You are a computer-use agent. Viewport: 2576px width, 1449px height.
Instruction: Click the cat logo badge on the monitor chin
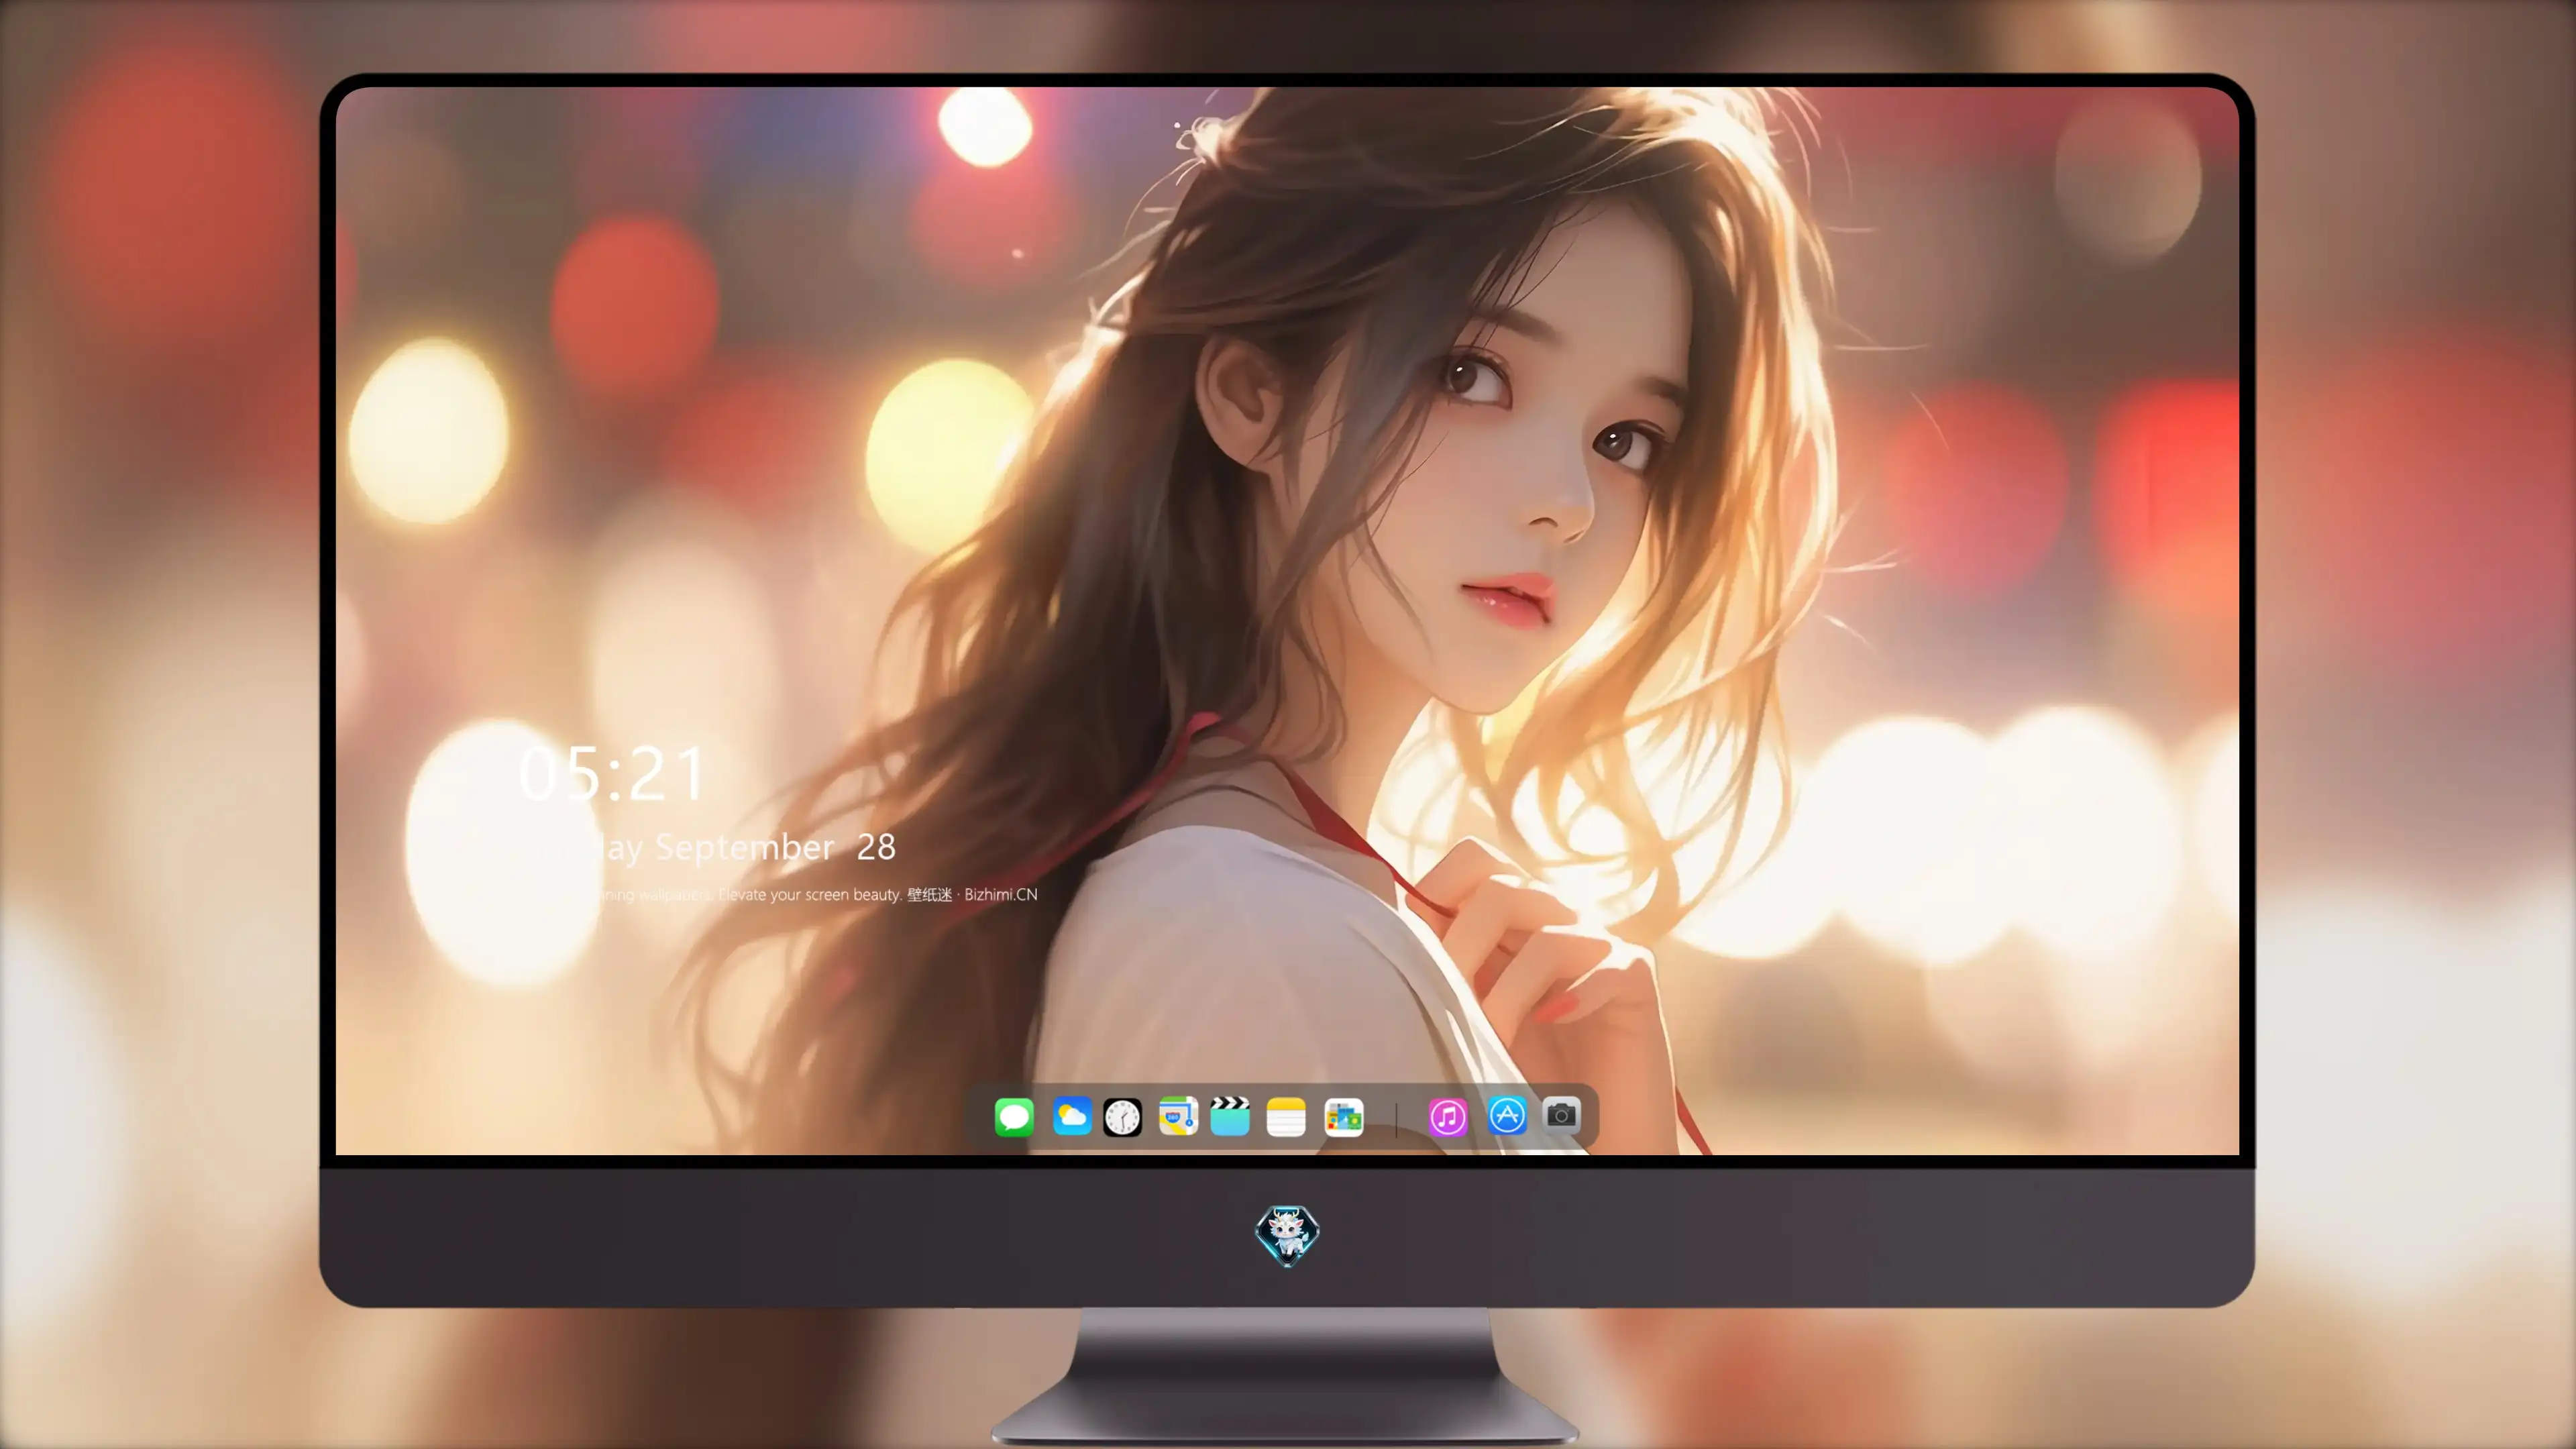pos(1287,1236)
